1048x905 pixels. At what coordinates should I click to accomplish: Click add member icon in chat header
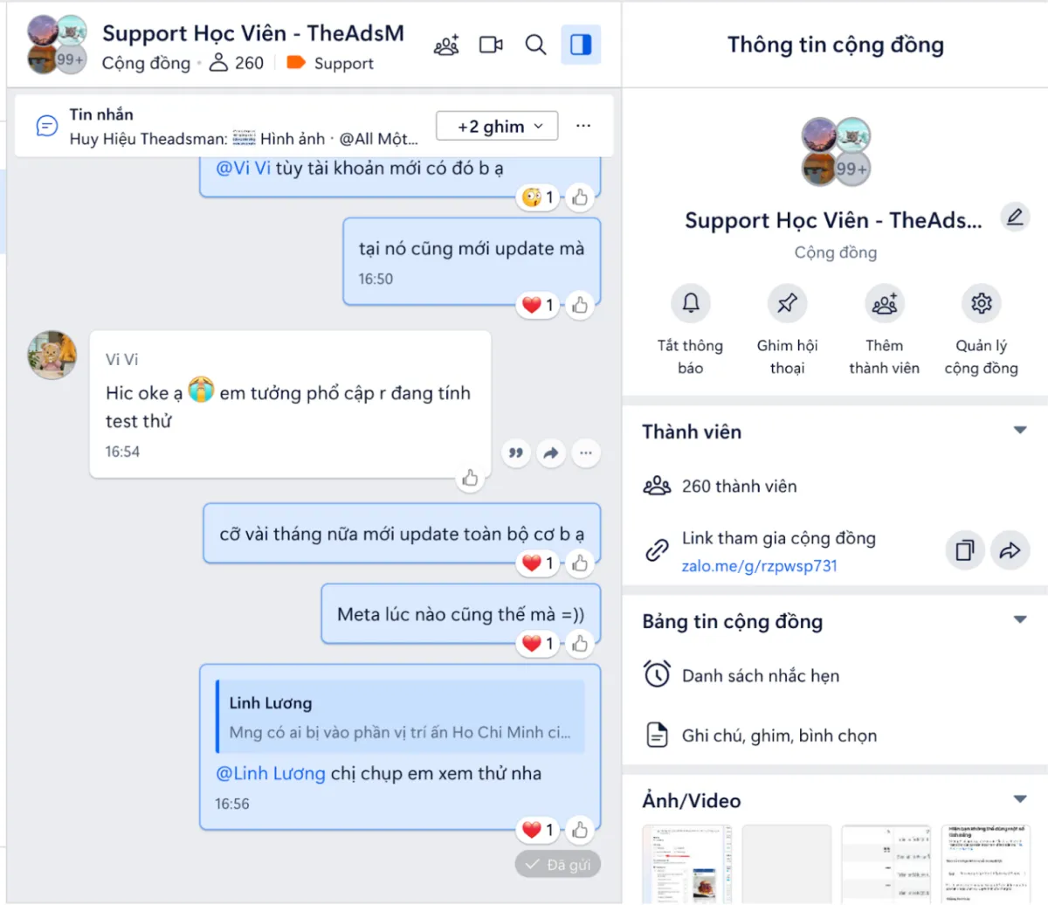446,45
